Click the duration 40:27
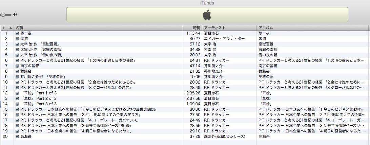Screen dimensions: 370x145 tap(195, 39)
